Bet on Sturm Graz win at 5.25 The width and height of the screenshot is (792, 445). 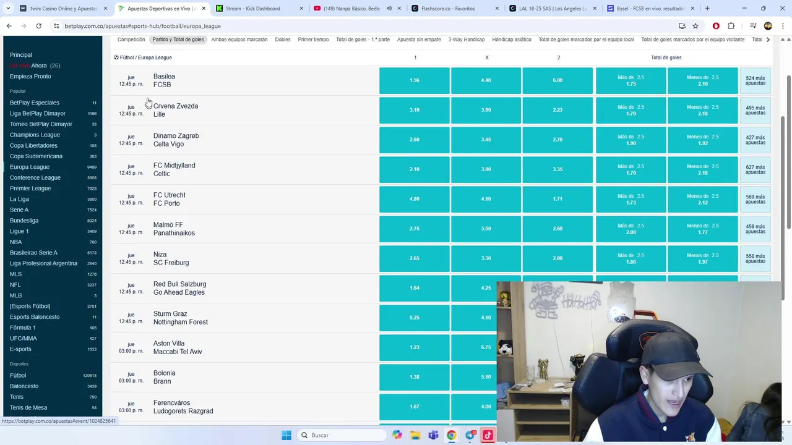(x=415, y=318)
